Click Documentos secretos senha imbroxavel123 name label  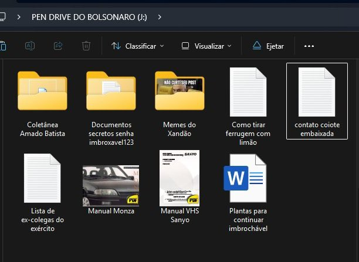click(111, 134)
